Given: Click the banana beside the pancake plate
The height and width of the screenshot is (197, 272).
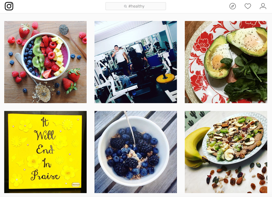Looking at the screenshot, I should [195, 147].
